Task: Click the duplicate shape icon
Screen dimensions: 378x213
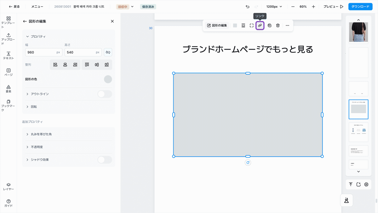Action: point(270,26)
